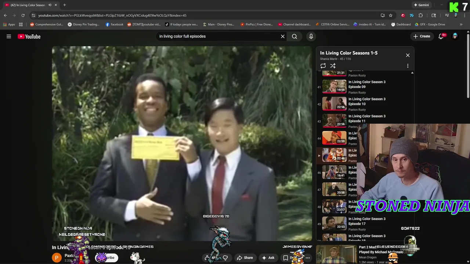Open the install/open-in-app icon in address bar

383,15
